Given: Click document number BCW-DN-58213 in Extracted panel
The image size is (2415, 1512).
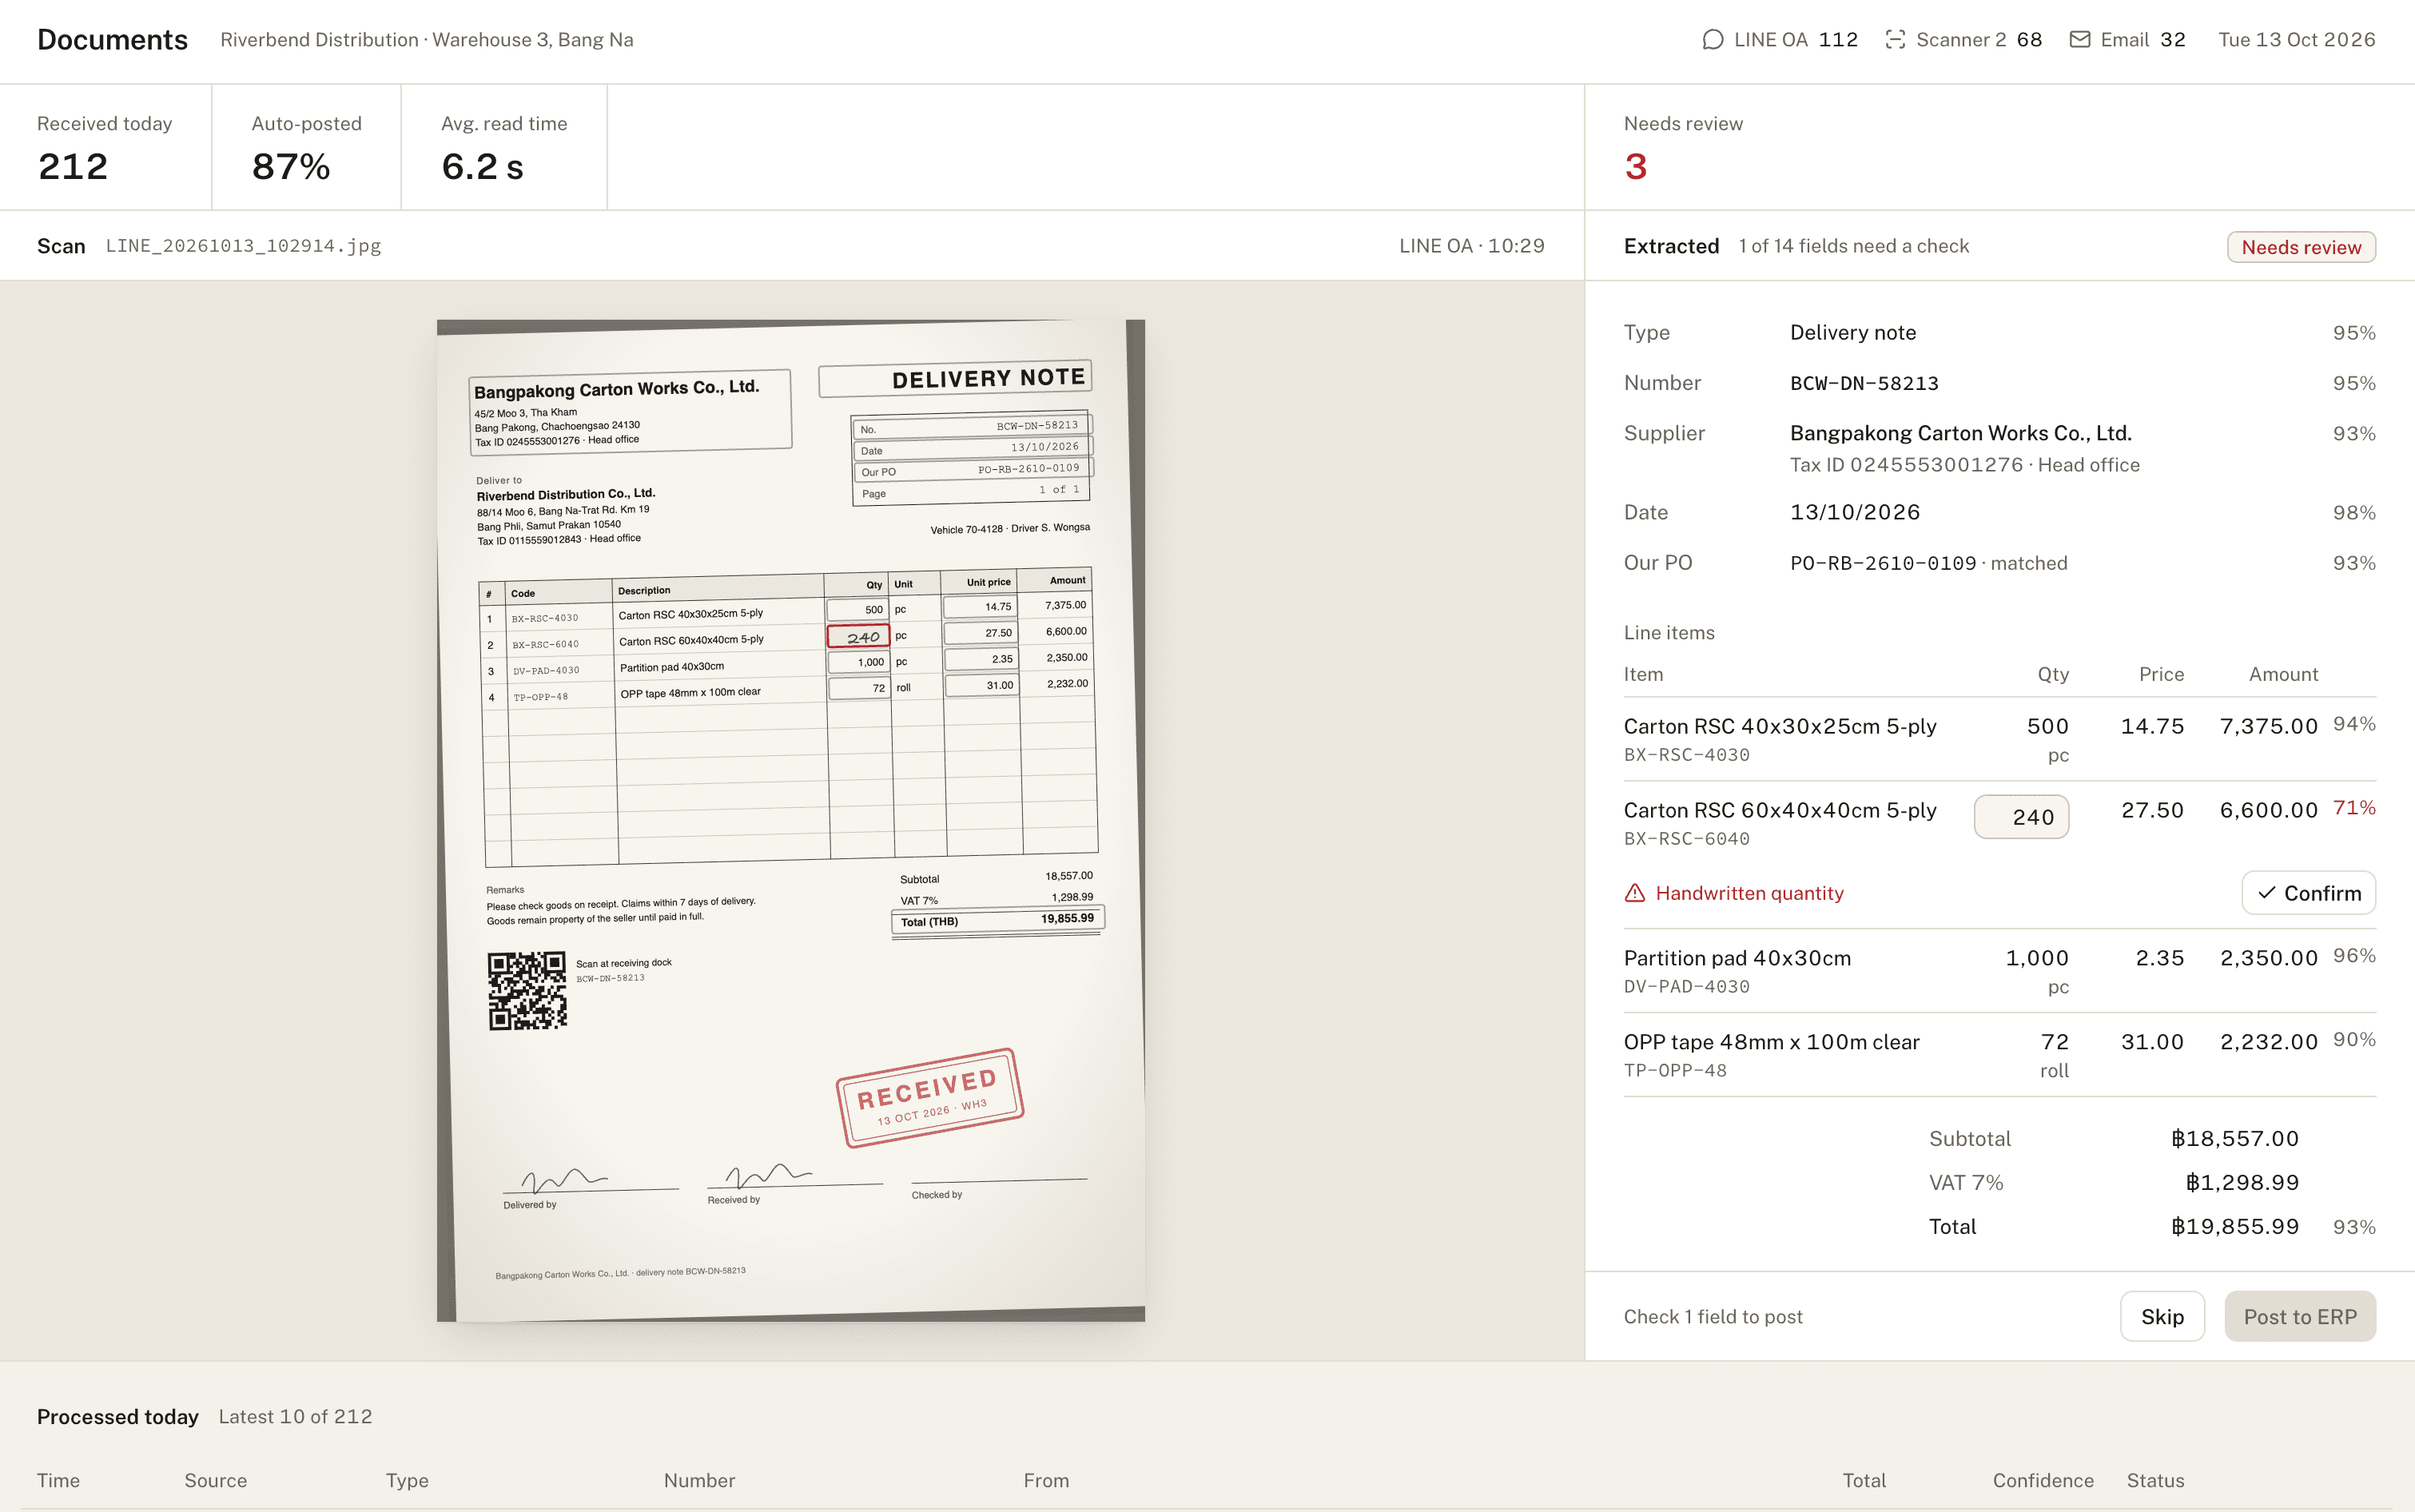Looking at the screenshot, I should click(x=1864, y=383).
